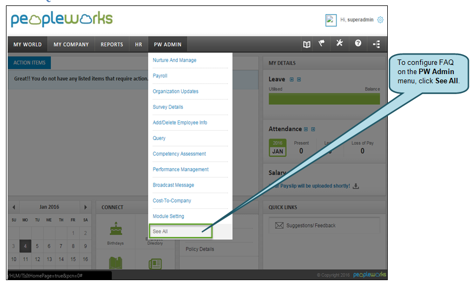470x285 pixels.
Task: Open Performance Management menu entry
Action: tap(181, 169)
